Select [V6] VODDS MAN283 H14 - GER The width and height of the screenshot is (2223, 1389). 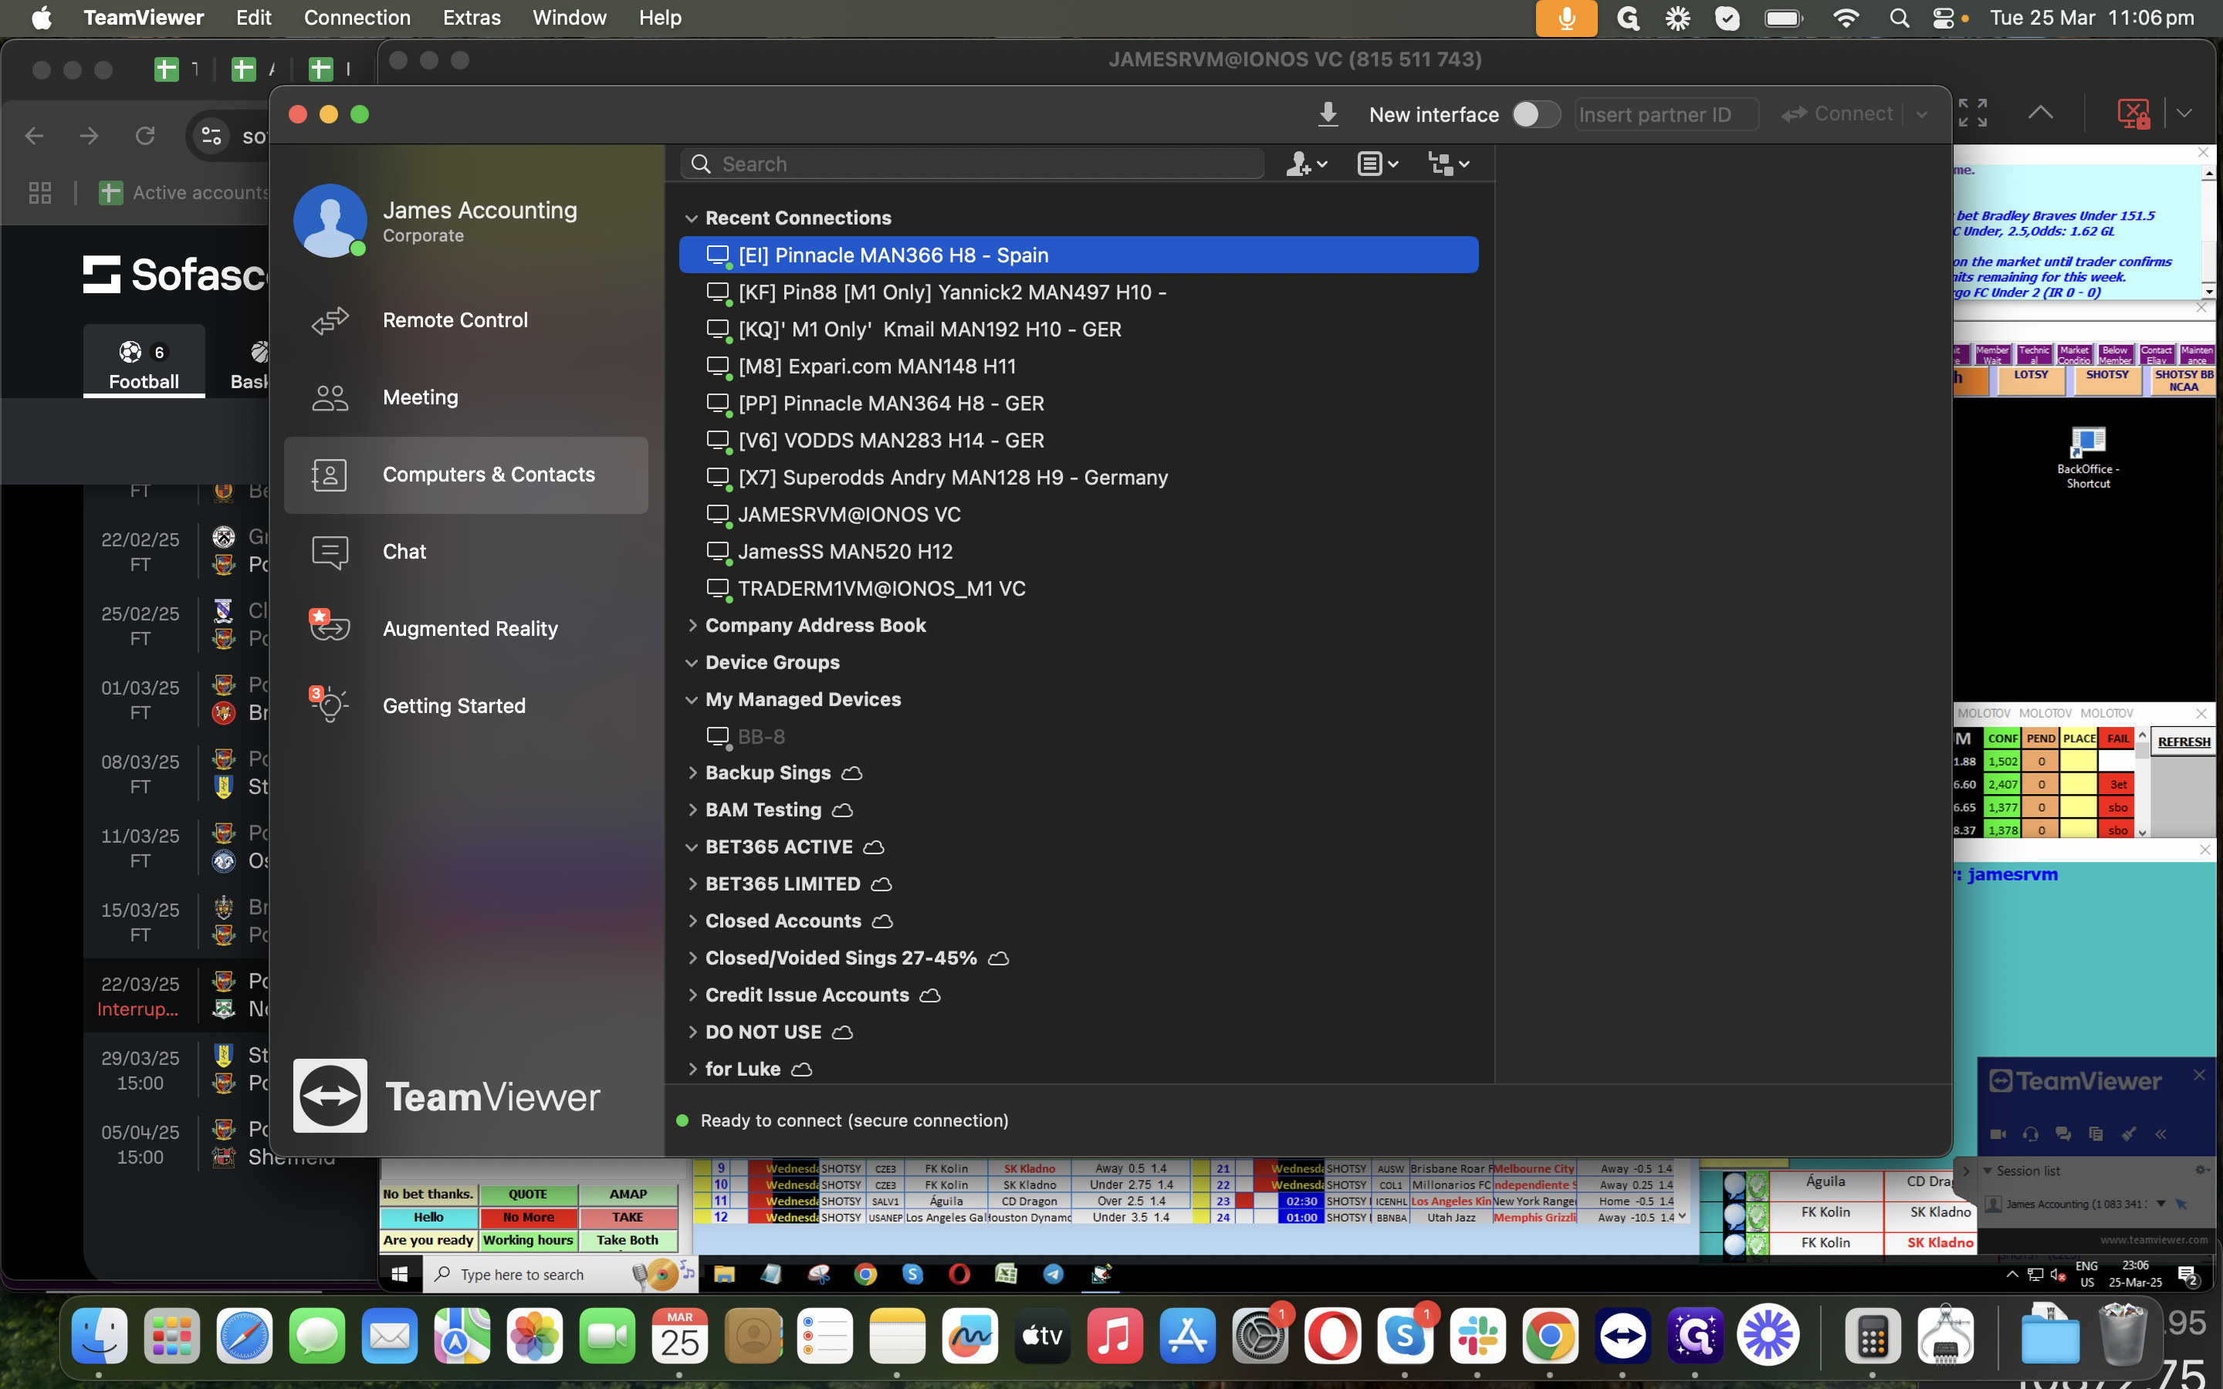click(1078, 440)
